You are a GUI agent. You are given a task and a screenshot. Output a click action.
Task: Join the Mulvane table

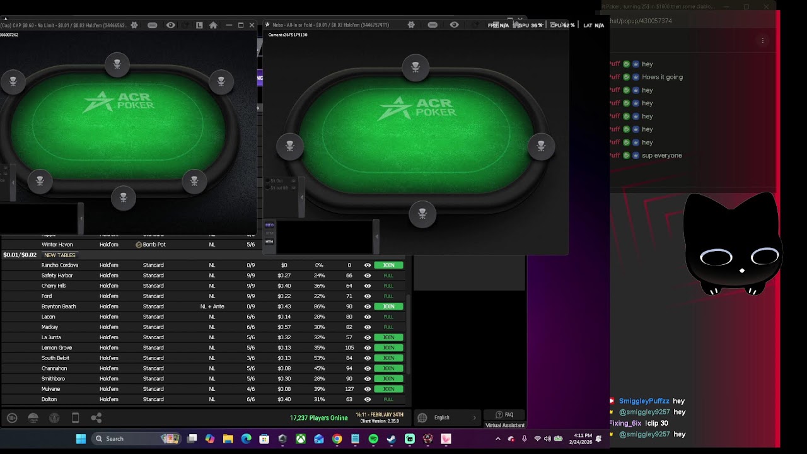click(388, 389)
